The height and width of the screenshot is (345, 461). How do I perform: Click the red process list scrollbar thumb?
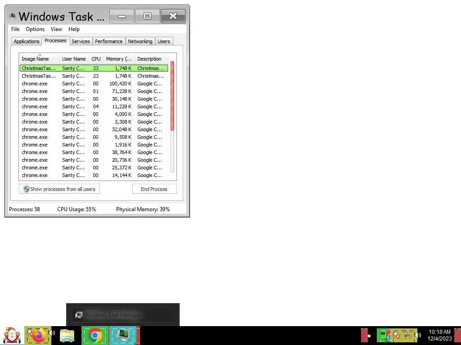[172, 96]
